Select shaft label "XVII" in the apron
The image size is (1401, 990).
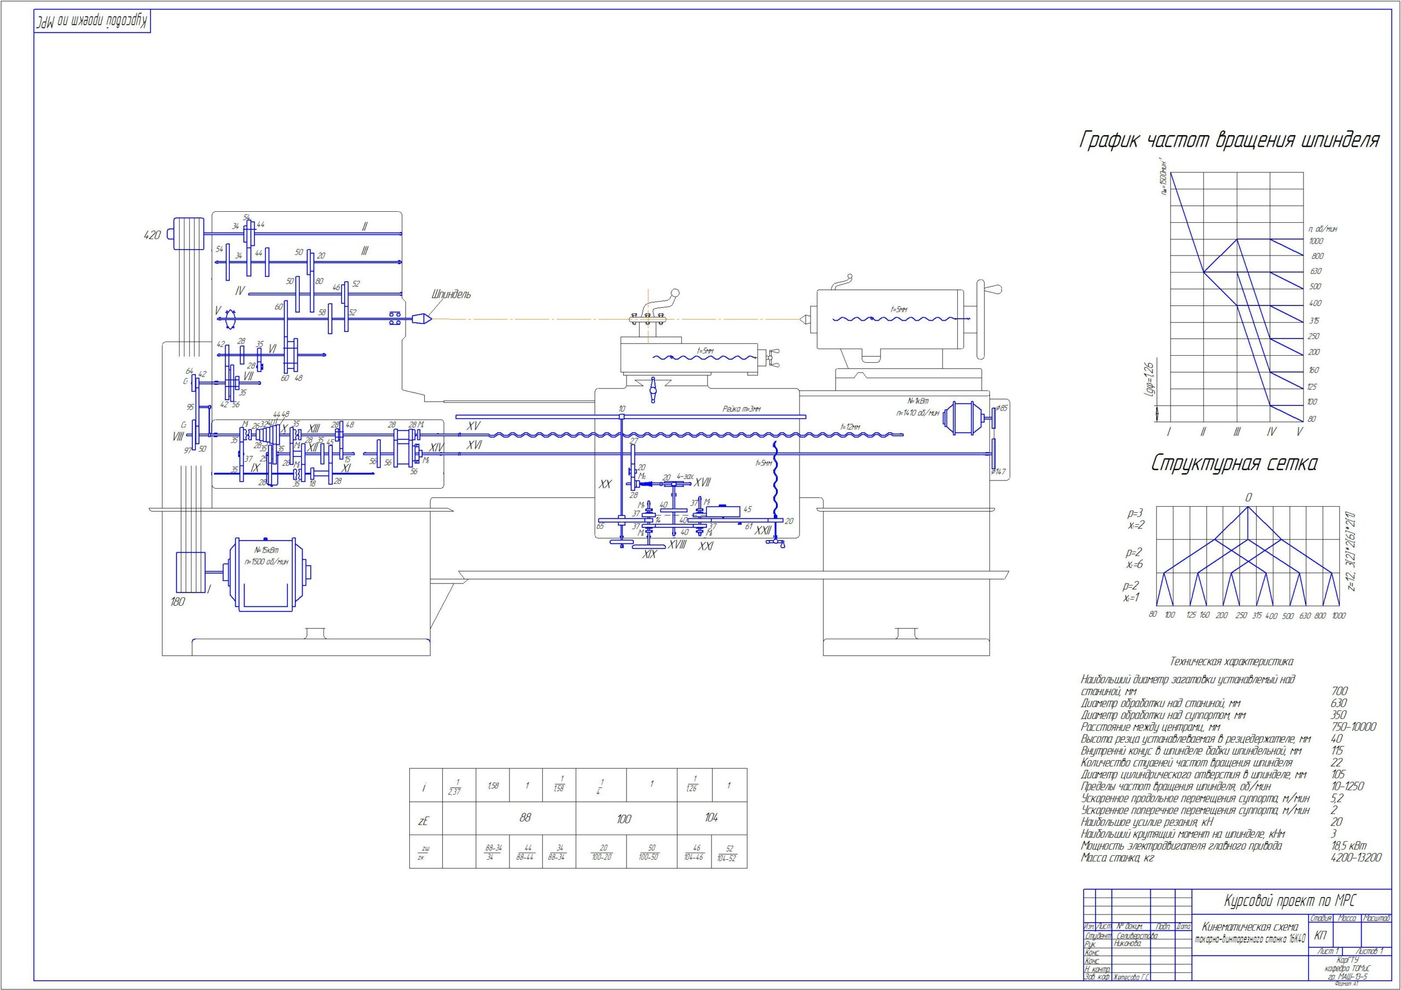702,482
